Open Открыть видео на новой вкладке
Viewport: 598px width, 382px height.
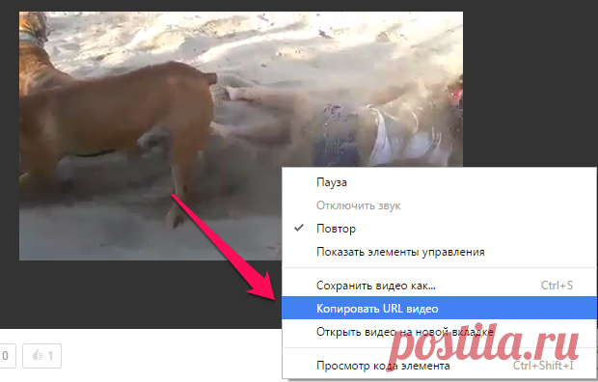(440, 331)
